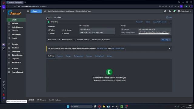Click the Help & Support icon

click(9, 72)
